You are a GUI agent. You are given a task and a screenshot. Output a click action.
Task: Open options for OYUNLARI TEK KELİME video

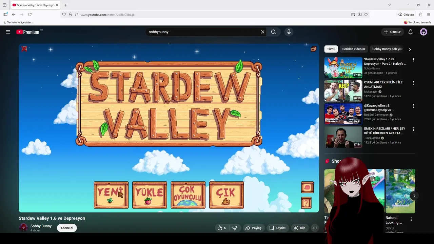pos(413,83)
